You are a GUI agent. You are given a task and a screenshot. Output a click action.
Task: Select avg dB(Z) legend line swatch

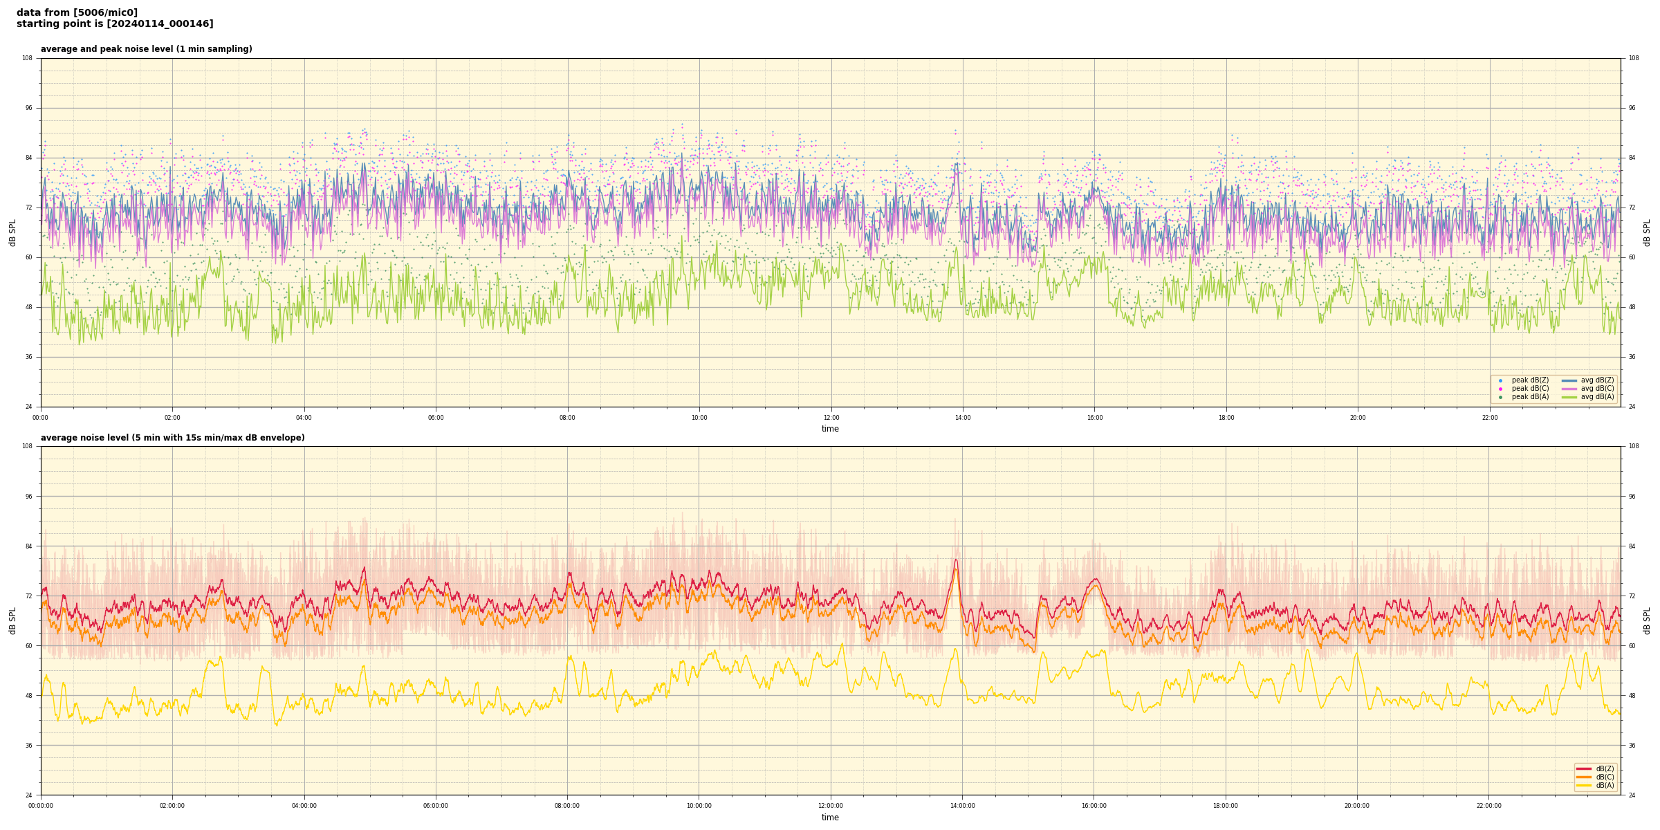(1569, 380)
